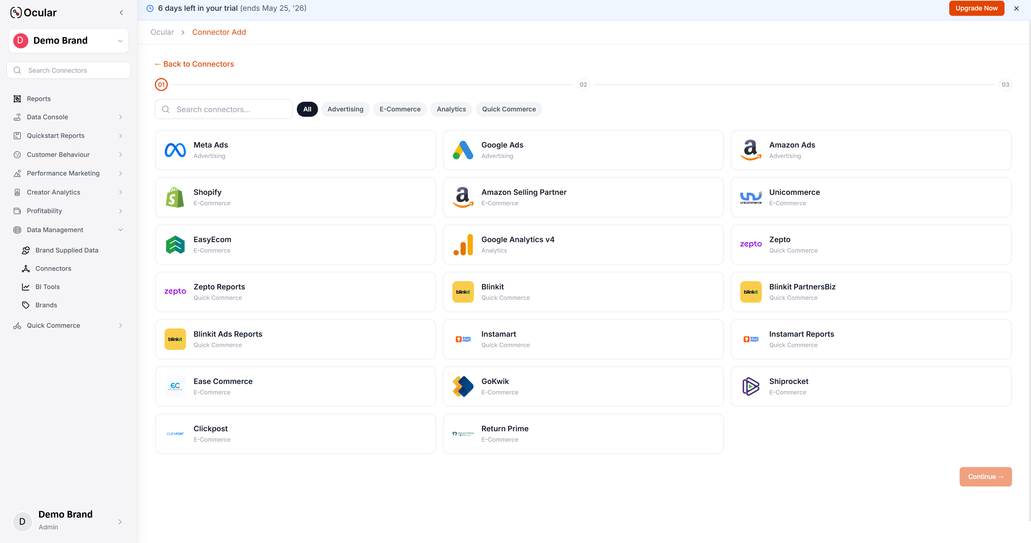Open the Demo Brand switcher dropdown
The image size is (1031, 543).
click(x=68, y=41)
